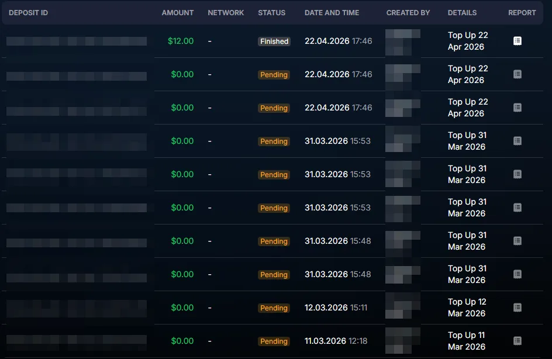The image size is (552, 359).
Task: Open report for the topmost 31.03.2026 15:53 deposit
Action: coord(517,141)
